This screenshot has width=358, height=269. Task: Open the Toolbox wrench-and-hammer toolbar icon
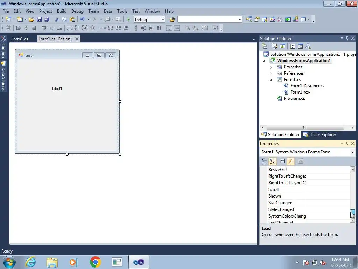pos(280,20)
